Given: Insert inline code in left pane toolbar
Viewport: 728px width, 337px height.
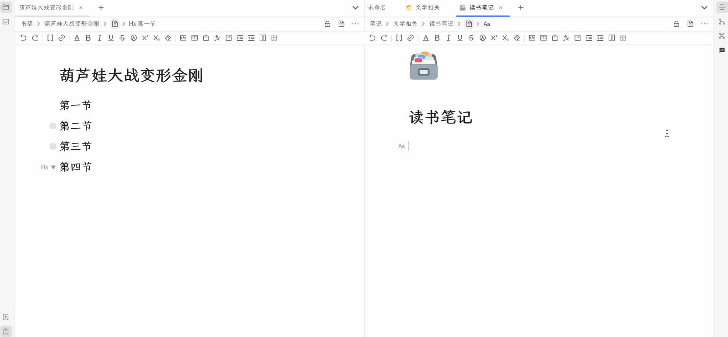Looking at the screenshot, I should coord(183,38).
